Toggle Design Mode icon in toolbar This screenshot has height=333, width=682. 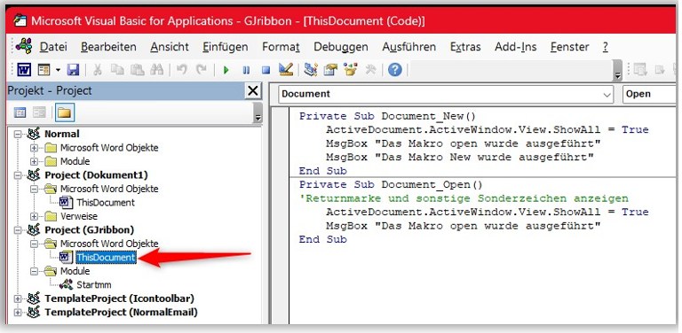286,69
